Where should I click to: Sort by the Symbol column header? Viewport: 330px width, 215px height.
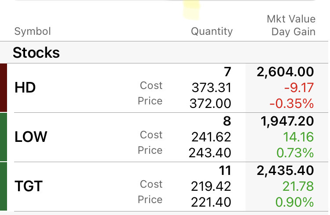33,31
